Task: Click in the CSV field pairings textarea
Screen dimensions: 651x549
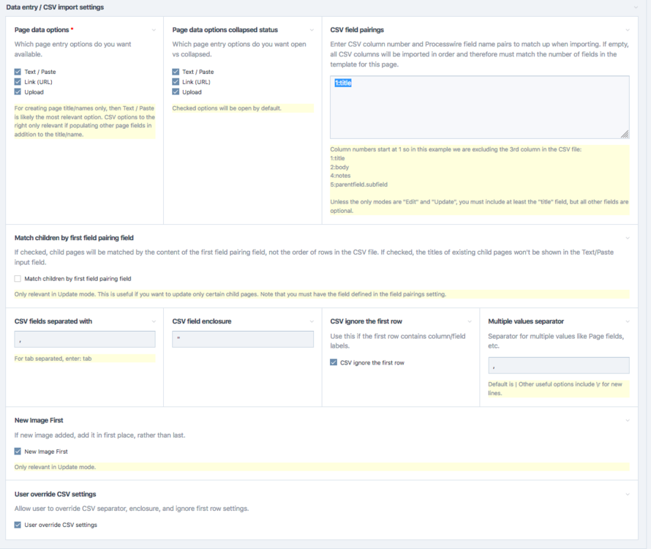Action: tap(479, 107)
